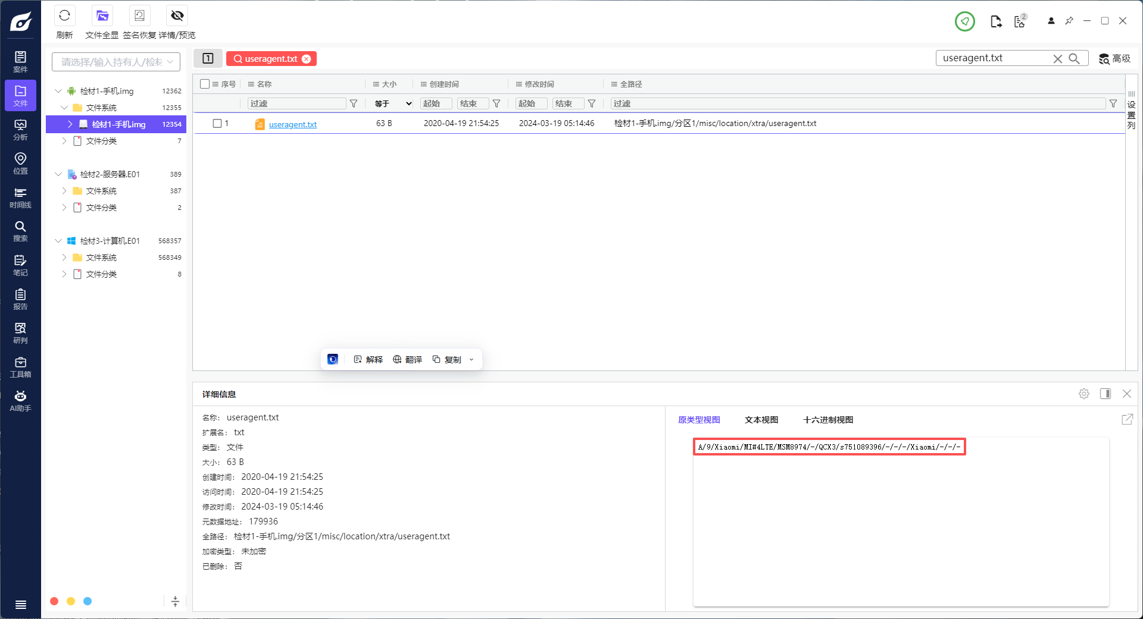Click the 创建时间 filter funnel icon

(x=496, y=103)
